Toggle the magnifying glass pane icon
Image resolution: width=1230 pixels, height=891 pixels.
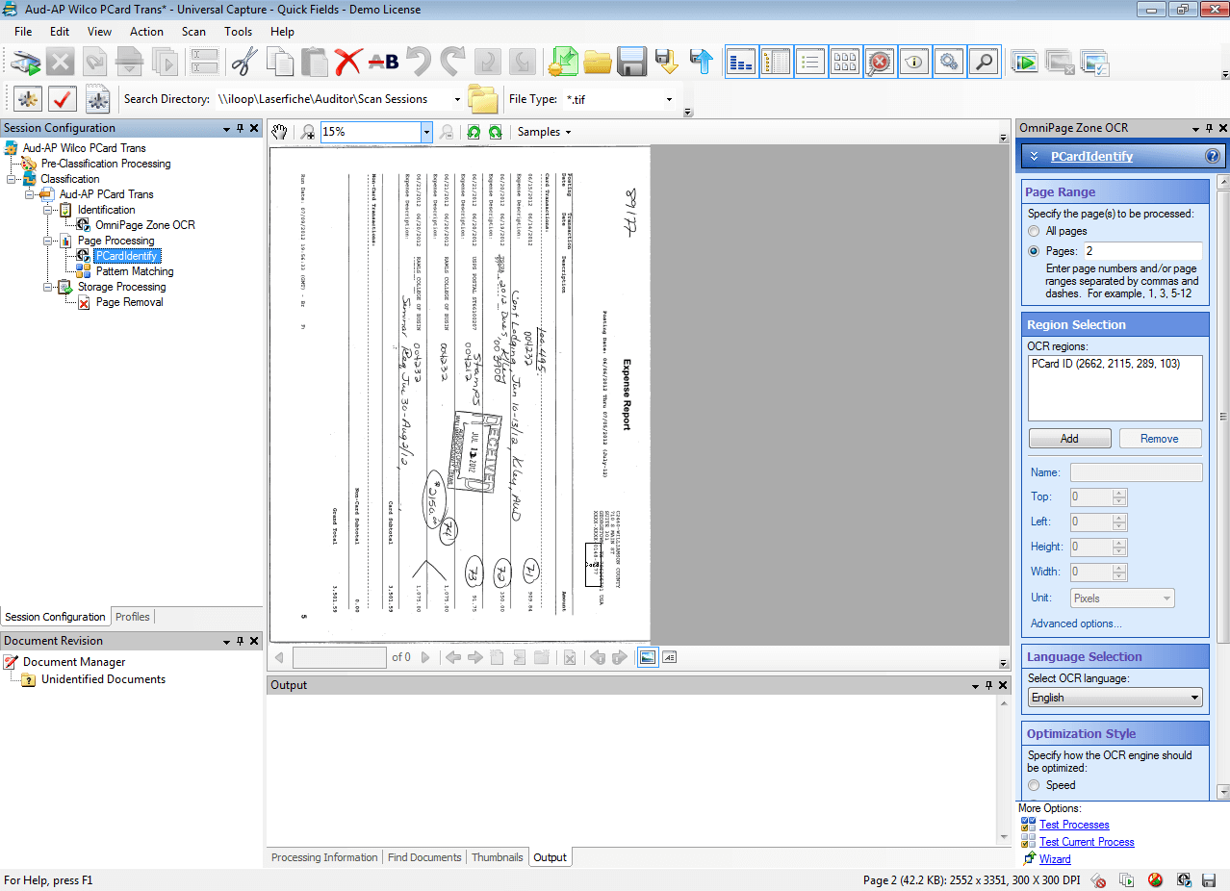click(984, 63)
